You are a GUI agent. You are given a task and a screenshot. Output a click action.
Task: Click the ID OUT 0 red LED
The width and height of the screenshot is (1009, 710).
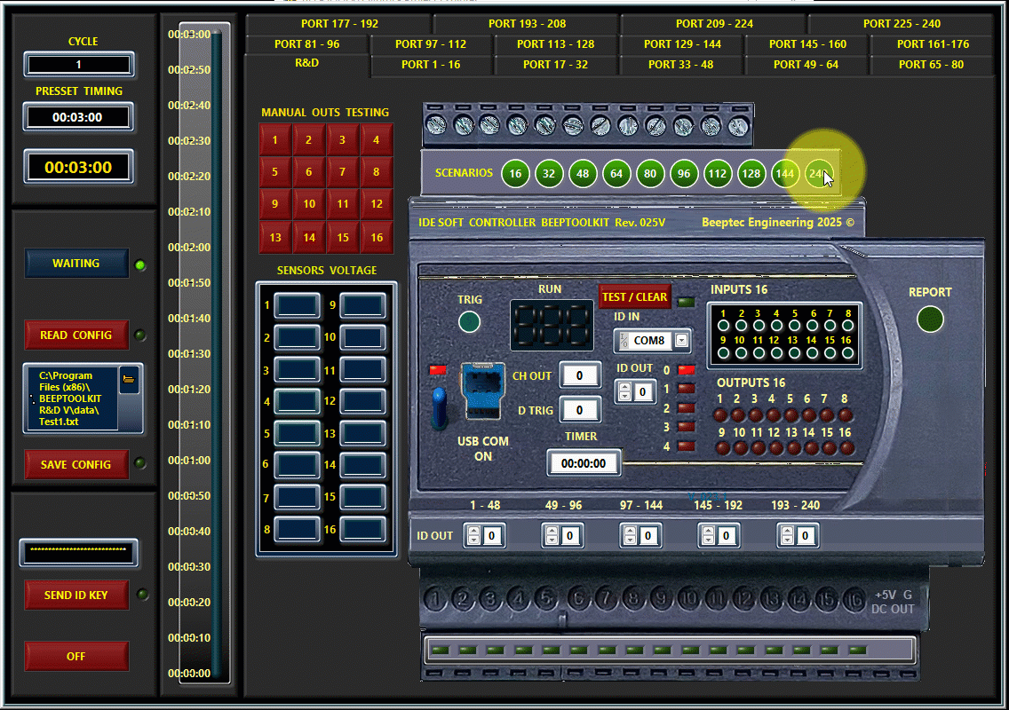pyautogui.click(x=687, y=370)
